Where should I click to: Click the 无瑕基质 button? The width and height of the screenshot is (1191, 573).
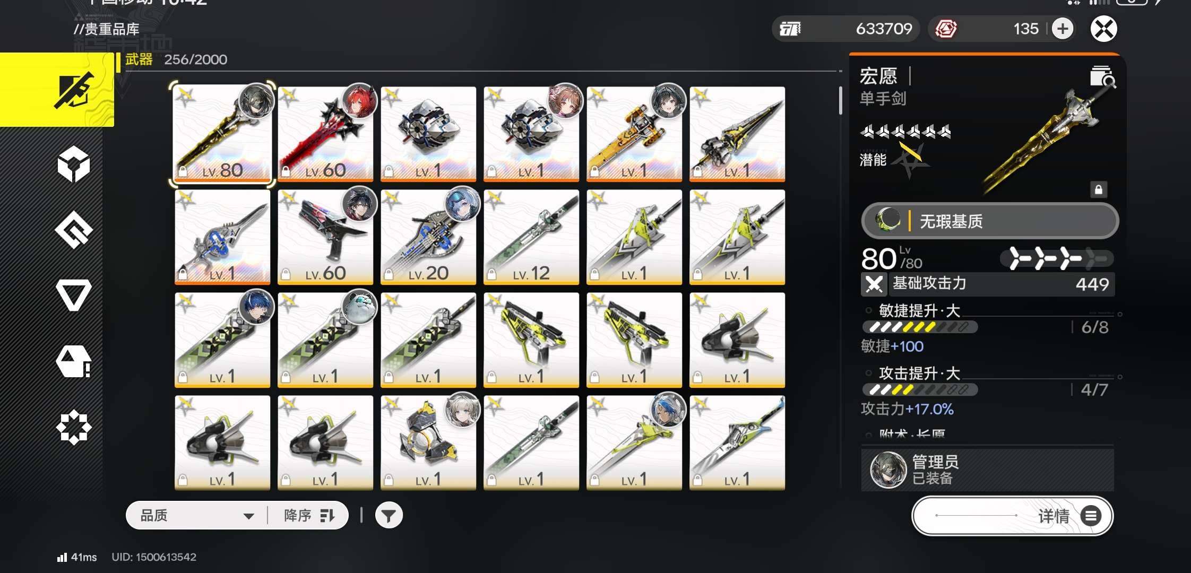point(990,220)
